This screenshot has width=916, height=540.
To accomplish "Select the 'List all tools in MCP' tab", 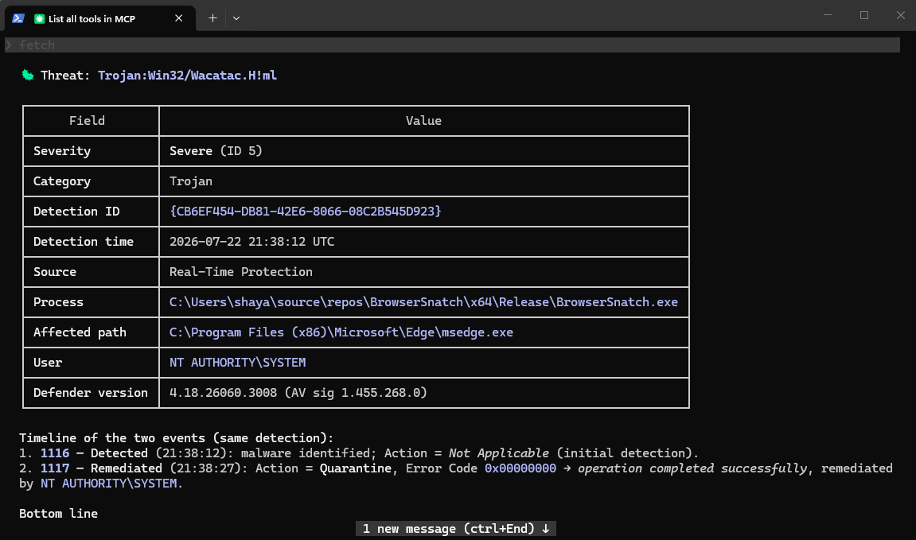I will pos(100,18).
